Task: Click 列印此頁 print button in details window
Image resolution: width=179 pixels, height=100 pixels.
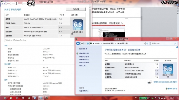Action: coord(76,9)
